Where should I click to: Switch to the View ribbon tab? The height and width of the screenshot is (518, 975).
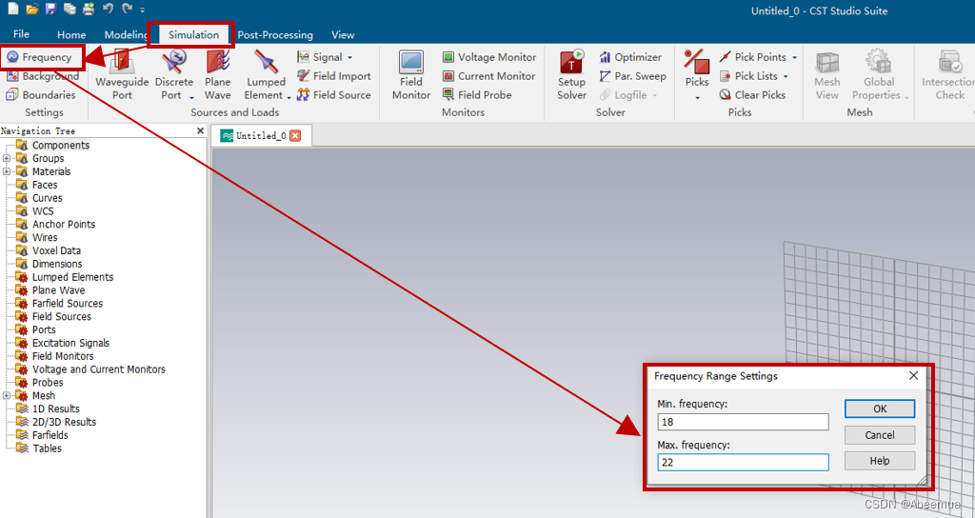343,35
